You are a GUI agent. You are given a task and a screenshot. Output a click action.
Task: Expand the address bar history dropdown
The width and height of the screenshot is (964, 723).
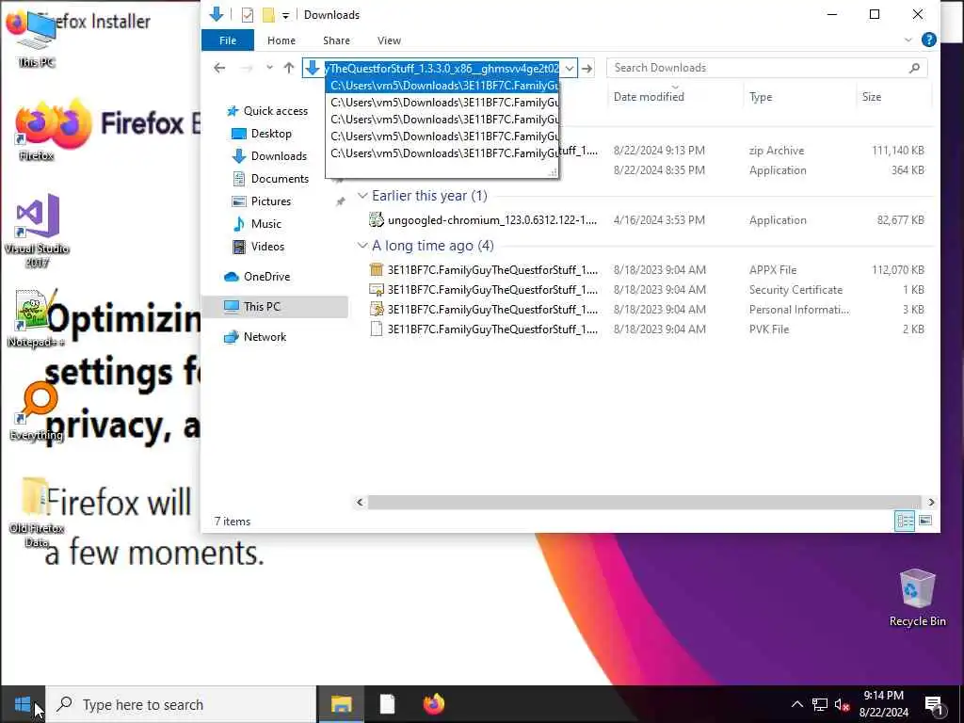[570, 68]
